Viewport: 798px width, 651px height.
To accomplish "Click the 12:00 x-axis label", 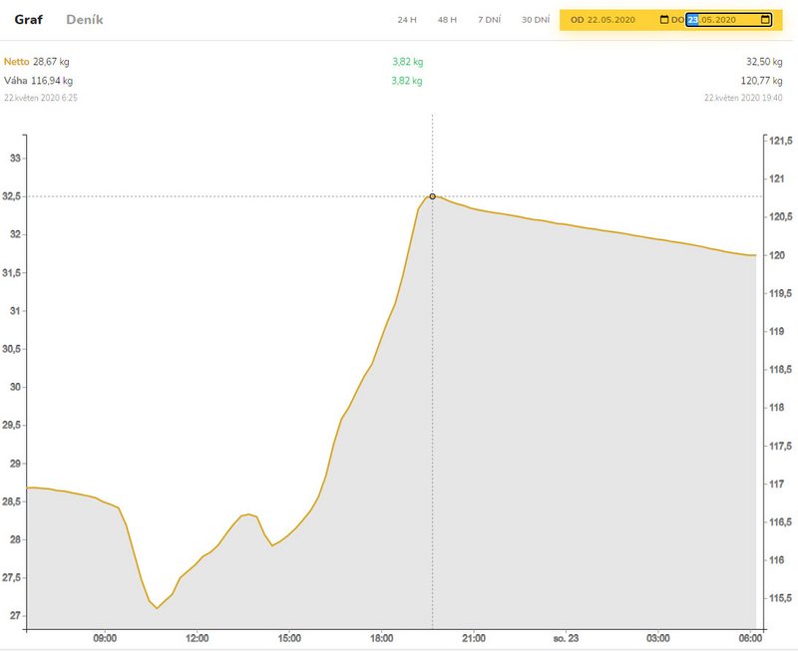I will pyautogui.click(x=197, y=638).
